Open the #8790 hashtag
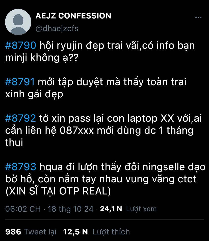This screenshot has height=241, width=209. click(21, 46)
